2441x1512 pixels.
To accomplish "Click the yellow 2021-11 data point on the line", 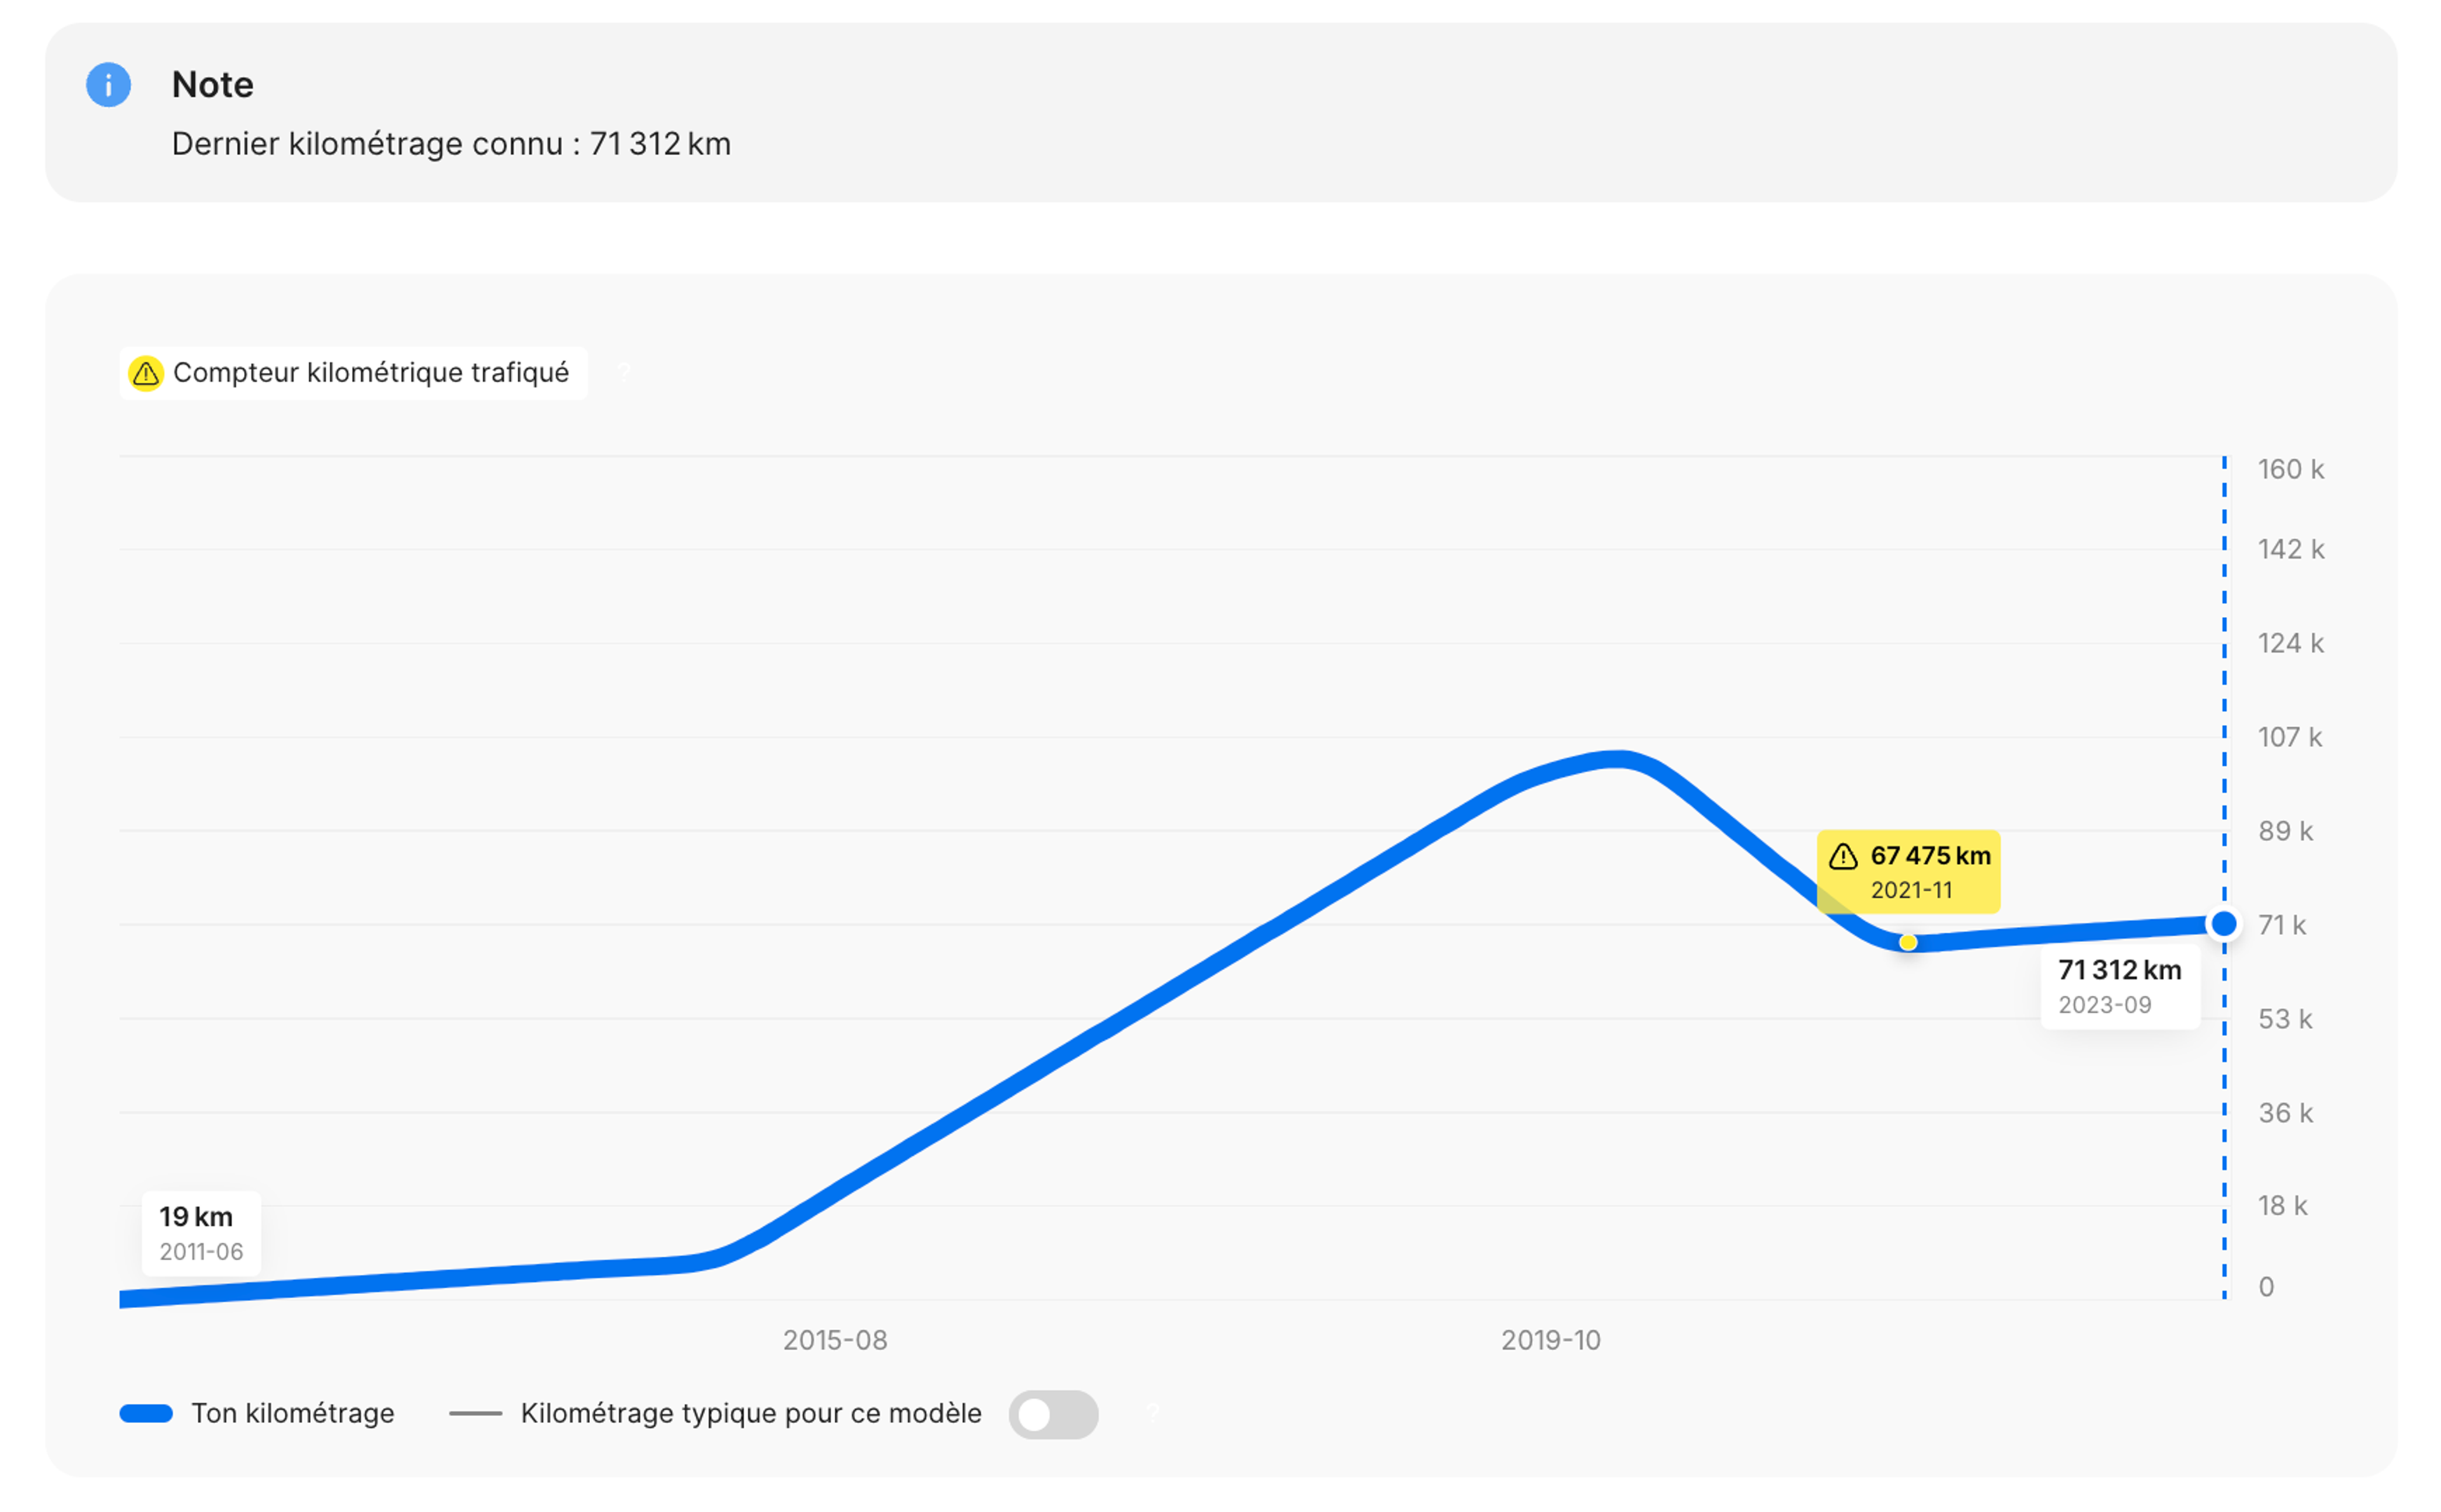I will (x=1908, y=942).
